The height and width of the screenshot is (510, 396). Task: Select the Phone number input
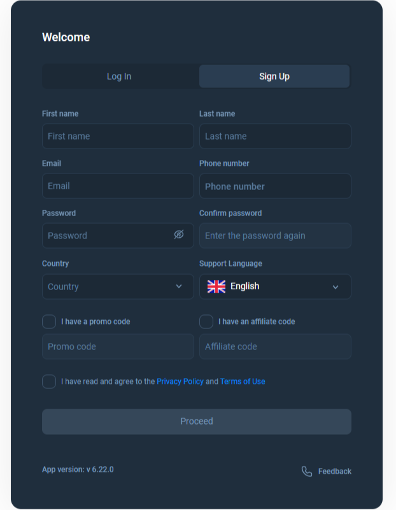pos(275,186)
